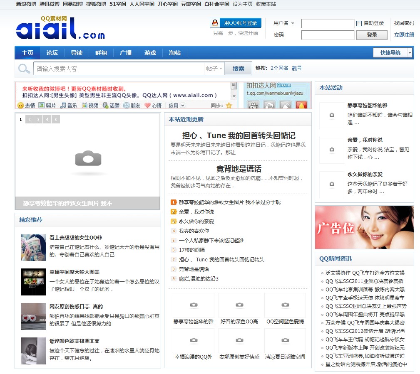Click the 照片 photo icon in banner
Screen dimensions: 420x374
pyautogui.click(x=41, y=105)
